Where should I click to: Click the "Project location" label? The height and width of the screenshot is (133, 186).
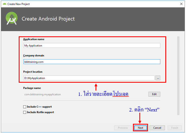(x=33, y=72)
